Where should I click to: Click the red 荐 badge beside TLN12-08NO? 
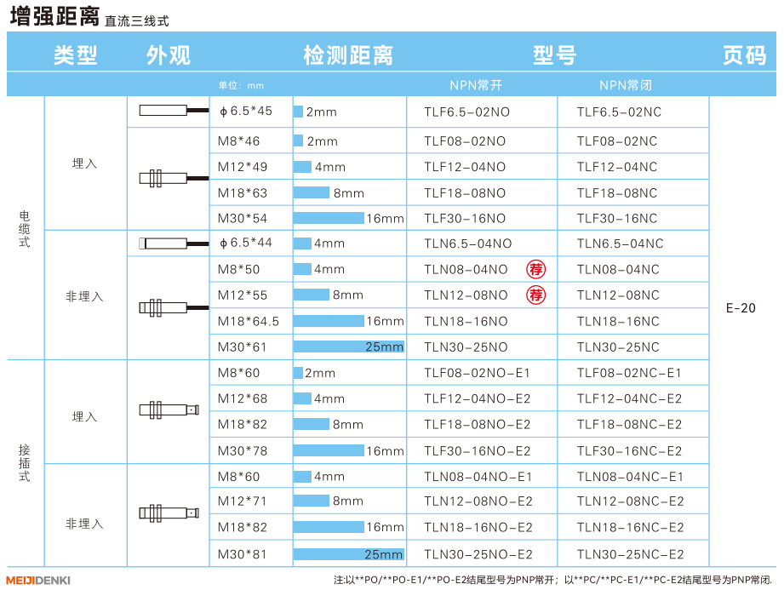535,295
